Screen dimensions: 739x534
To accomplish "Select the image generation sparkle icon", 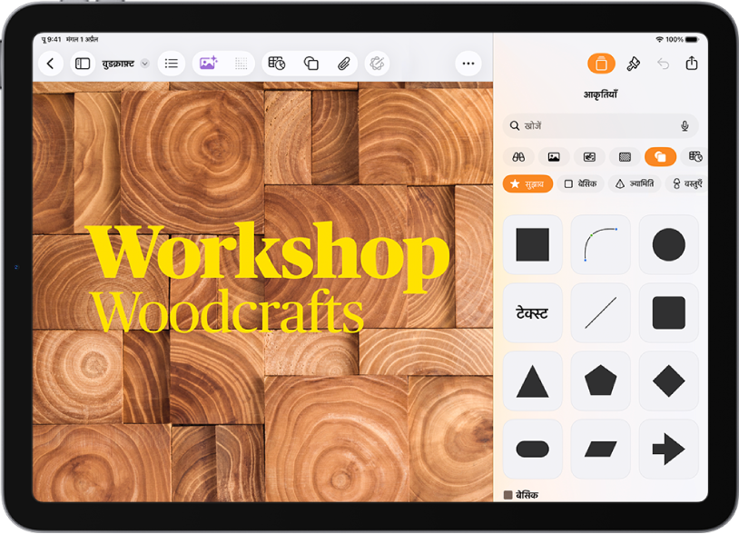I will [208, 64].
